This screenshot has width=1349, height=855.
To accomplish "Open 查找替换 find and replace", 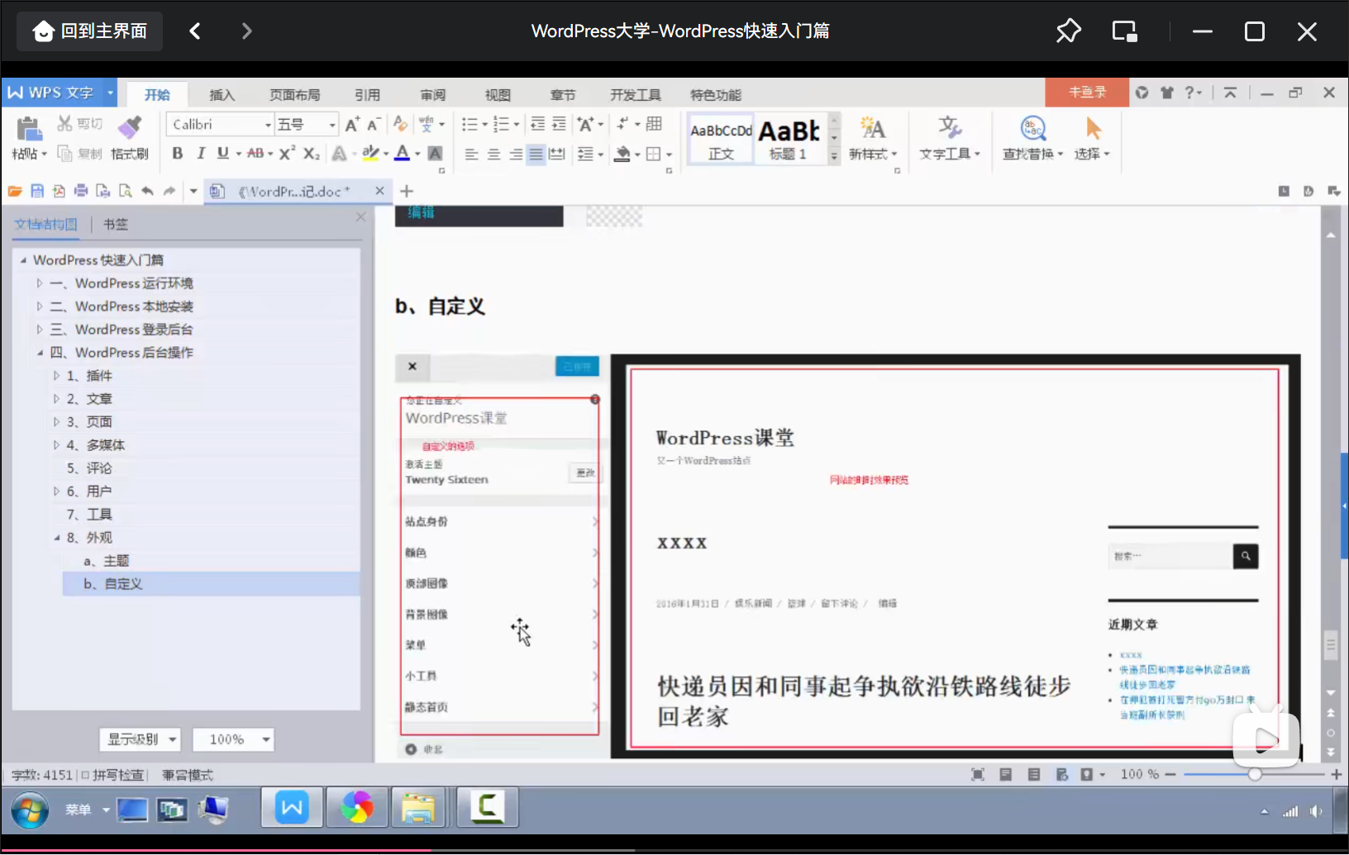I will 1032,138.
